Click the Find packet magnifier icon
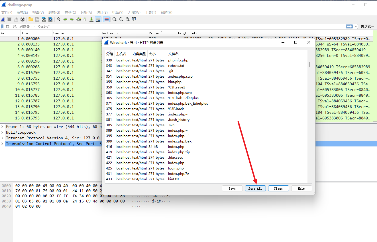Viewport: 377px width, 242px height. click(58, 19)
